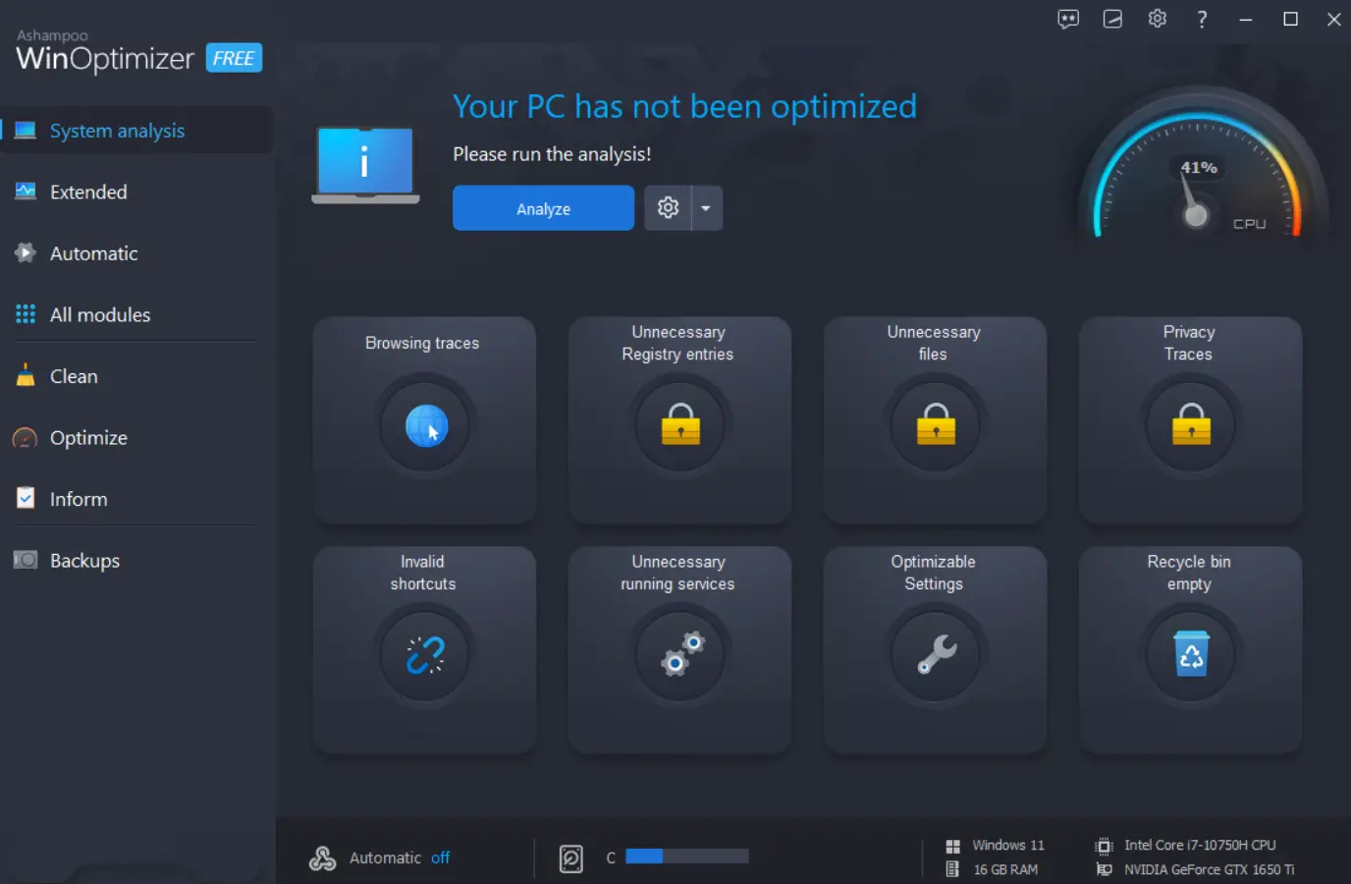Click the Invalid shortcuts broken-link icon
This screenshot has width=1351, height=884.
point(424,654)
